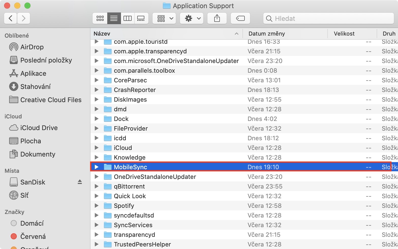Select the Knowledge folder icon
This screenshot has height=249, width=398.
[108, 157]
